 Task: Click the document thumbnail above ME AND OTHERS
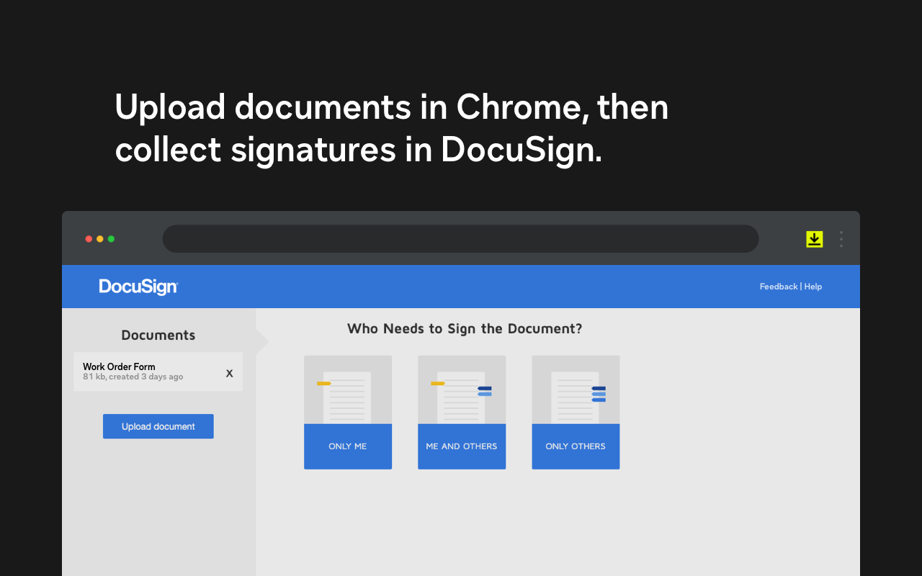[462, 389]
